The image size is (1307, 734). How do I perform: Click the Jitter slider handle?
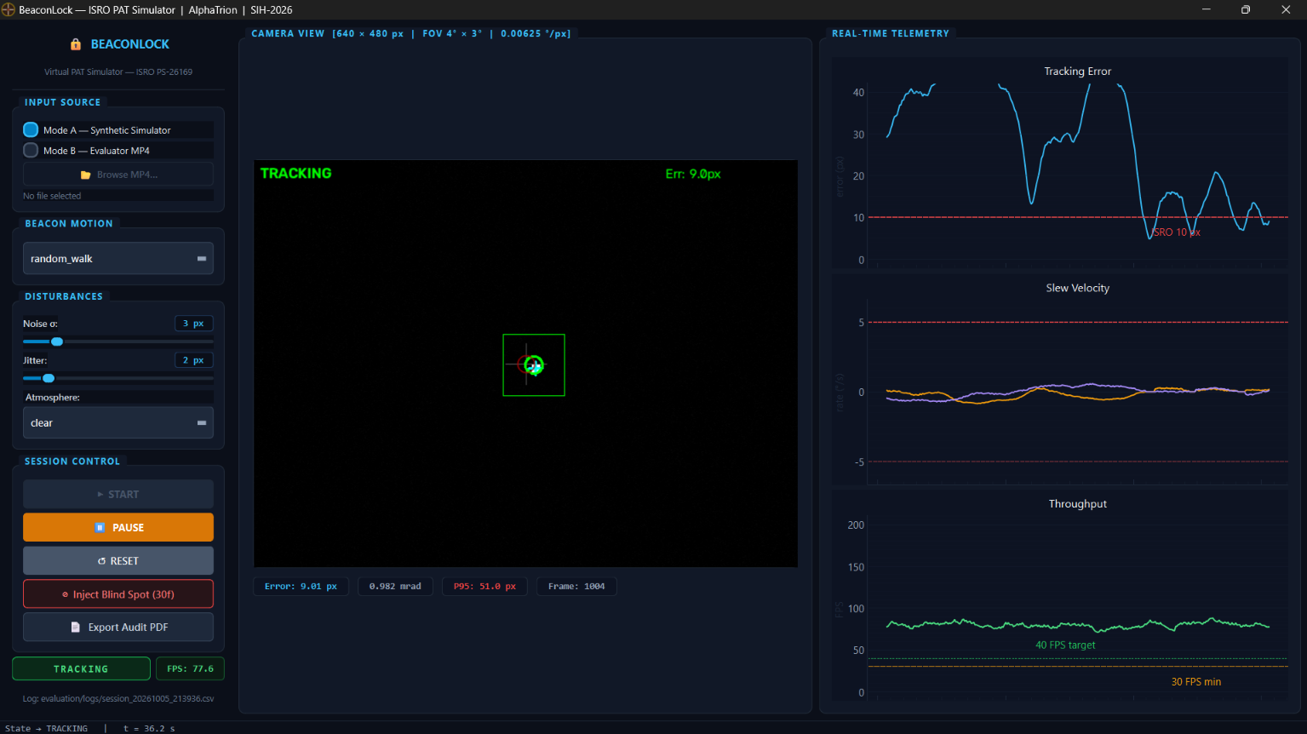point(49,378)
